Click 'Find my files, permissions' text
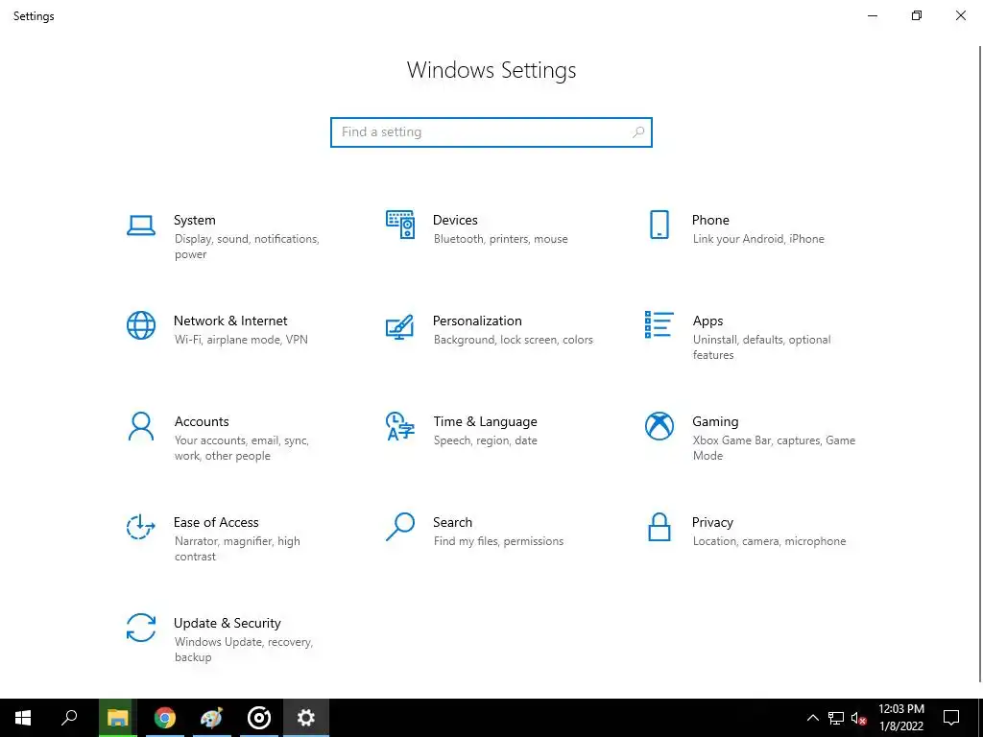Image resolution: width=983 pixels, height=737 pixels. coord(498,541)
